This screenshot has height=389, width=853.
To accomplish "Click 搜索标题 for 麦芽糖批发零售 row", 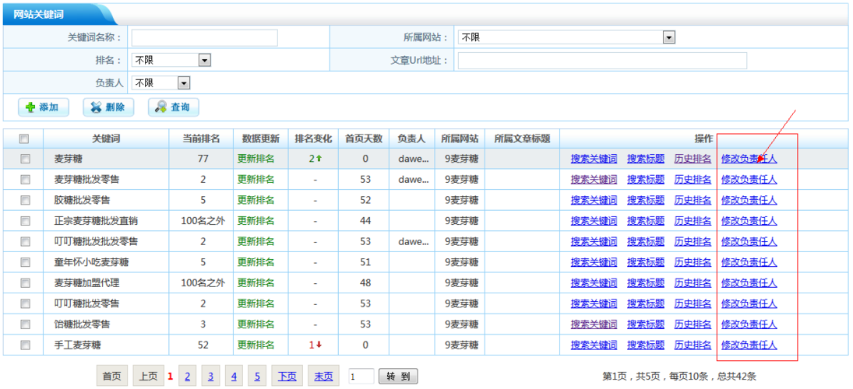I will pos(646,180).
